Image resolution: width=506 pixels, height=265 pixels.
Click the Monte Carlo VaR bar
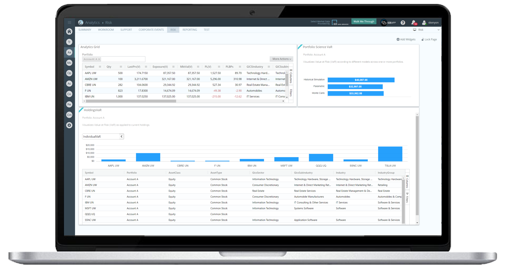pos(356,93)
